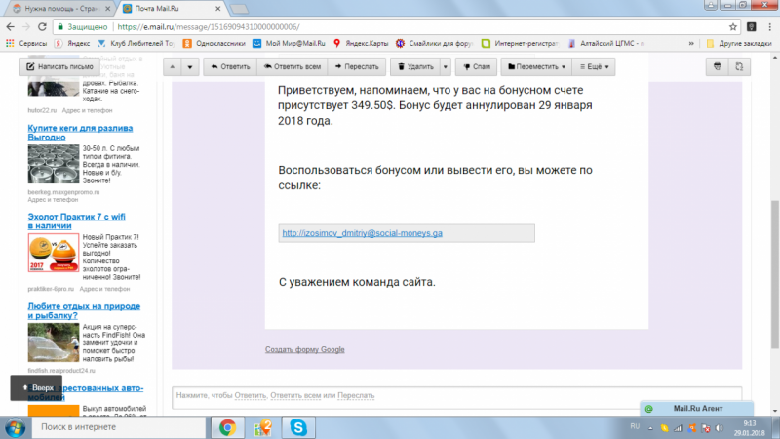The image size is (780, 439).
Task: Open the Алтайский ЦГМС bookmark
Action: 606,43
